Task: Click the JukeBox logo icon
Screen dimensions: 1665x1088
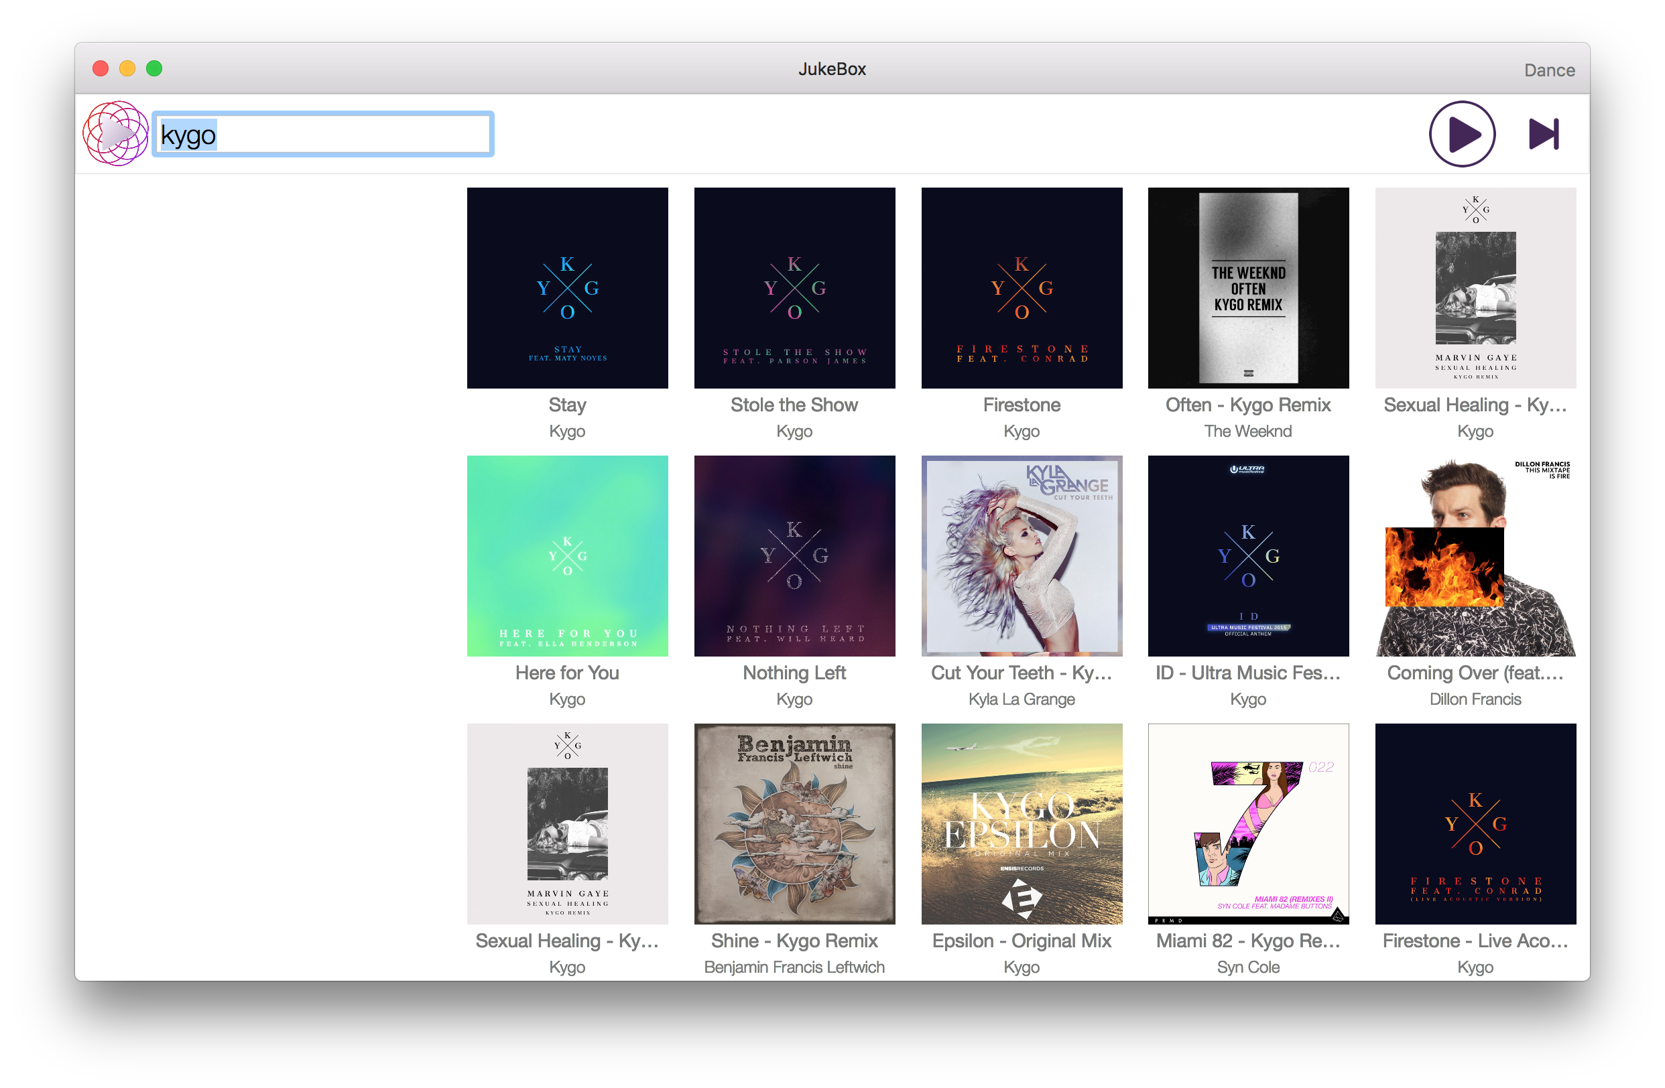Action: 115,133
